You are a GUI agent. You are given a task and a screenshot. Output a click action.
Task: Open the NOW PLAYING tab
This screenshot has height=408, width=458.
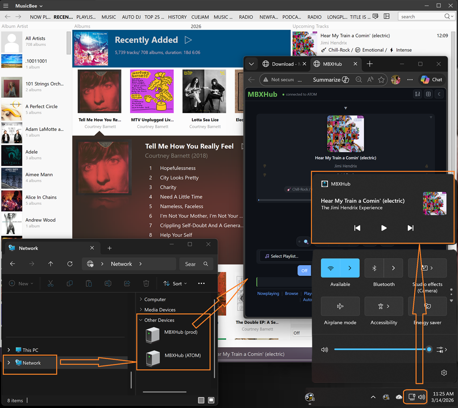[x=40, y=17]
